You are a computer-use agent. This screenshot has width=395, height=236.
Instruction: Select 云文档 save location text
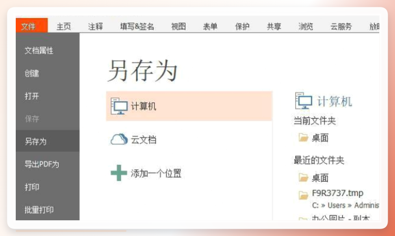point(144,140)
